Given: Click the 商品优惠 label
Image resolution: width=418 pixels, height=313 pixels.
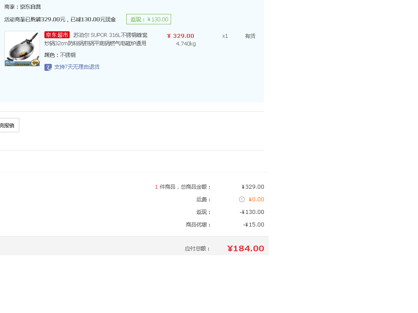Looking at the screenshot, I should click(x=199, y=225).
